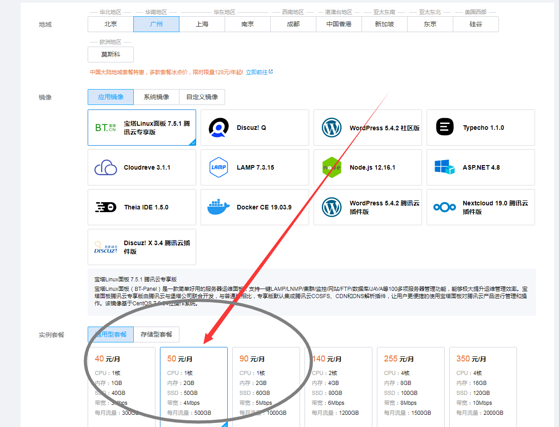Select the 140 元/月 plan price

[327, 359]
